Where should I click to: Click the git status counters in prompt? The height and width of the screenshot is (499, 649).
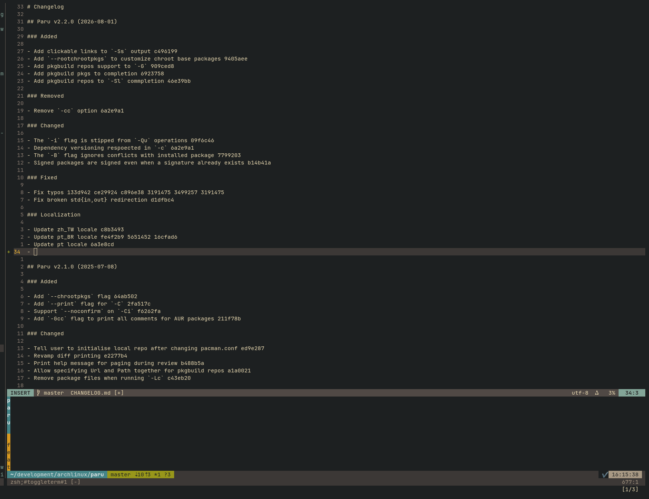pos(153,474)
